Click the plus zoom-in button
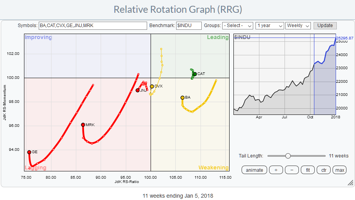This screenshot has height=200, width=355. [276, 170]
